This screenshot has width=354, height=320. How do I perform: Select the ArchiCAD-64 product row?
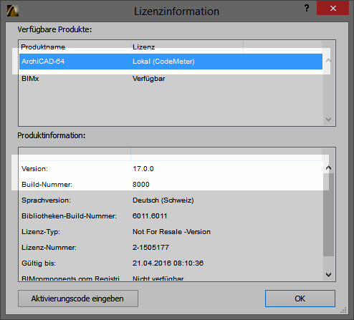tap(171, 62)
